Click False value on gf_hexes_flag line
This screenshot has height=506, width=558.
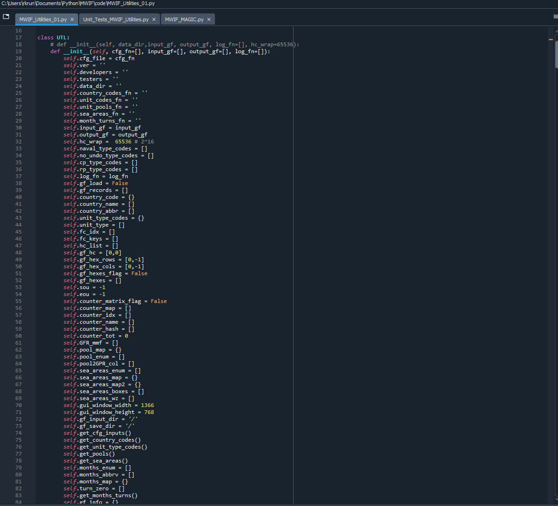(139, 273)
